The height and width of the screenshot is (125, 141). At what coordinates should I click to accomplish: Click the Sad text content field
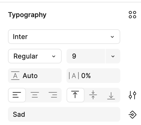click(64, 114)
